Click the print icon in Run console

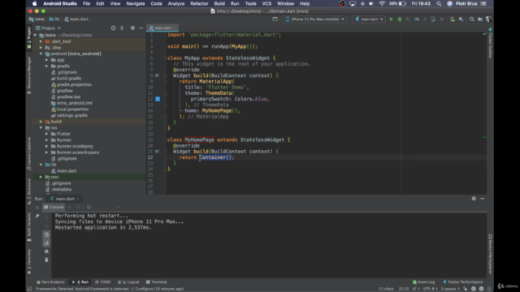click(46, 251)
